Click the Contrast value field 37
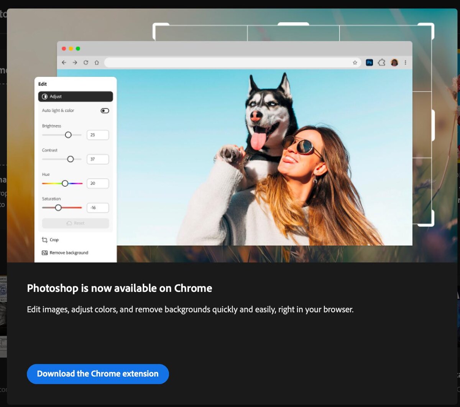This screenshot has height=407, width=460. click(x=98, y=159)
